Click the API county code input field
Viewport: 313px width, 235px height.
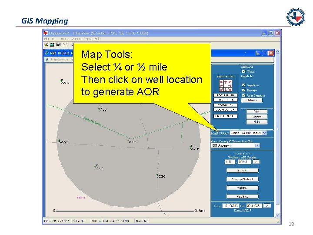pyautogui.click(x=230, y=161)
